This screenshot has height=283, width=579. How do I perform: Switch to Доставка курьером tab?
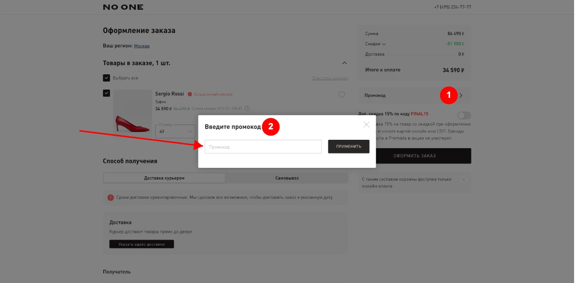click(164, 178)
